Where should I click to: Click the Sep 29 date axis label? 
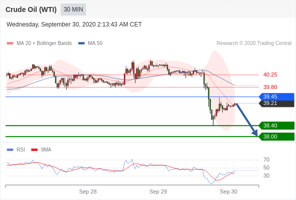click(x=158, y=191)
